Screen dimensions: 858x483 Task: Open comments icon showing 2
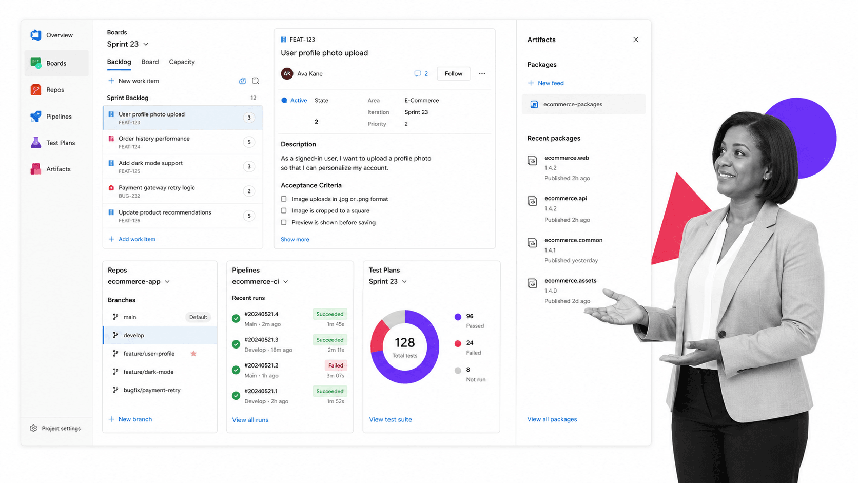pyautogui.click(x=418, y=73)
